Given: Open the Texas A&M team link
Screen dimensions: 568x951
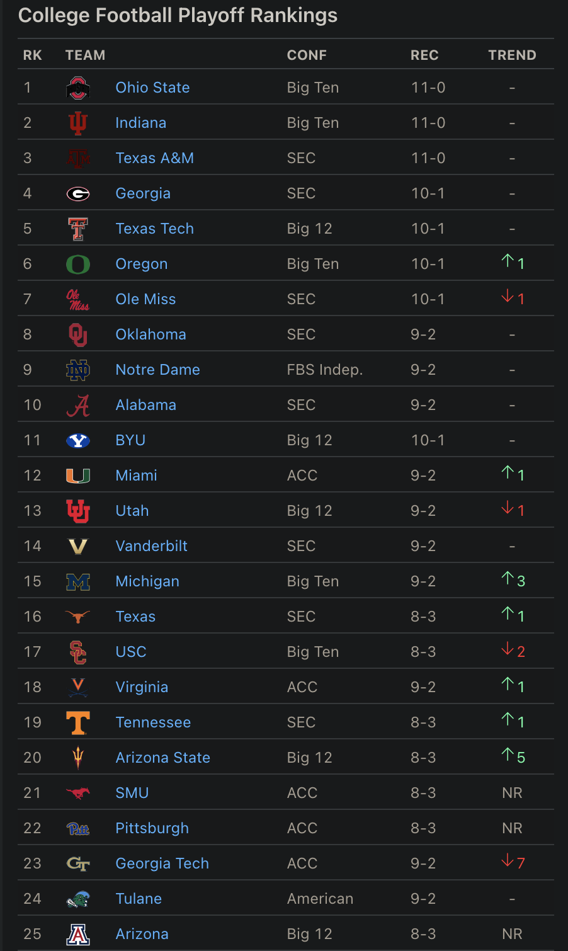Looking at the screenshot, I should [154, 158].
